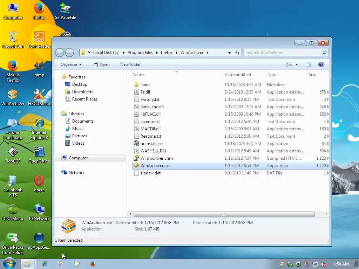Expand arrow after Local Disk (C:) breadcrumb
This screenshot has height=269, width=359.
[x=124, y=53]
